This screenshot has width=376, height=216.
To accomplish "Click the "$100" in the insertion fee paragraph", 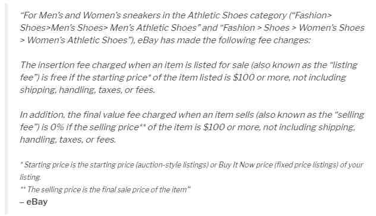I will 244,78.
